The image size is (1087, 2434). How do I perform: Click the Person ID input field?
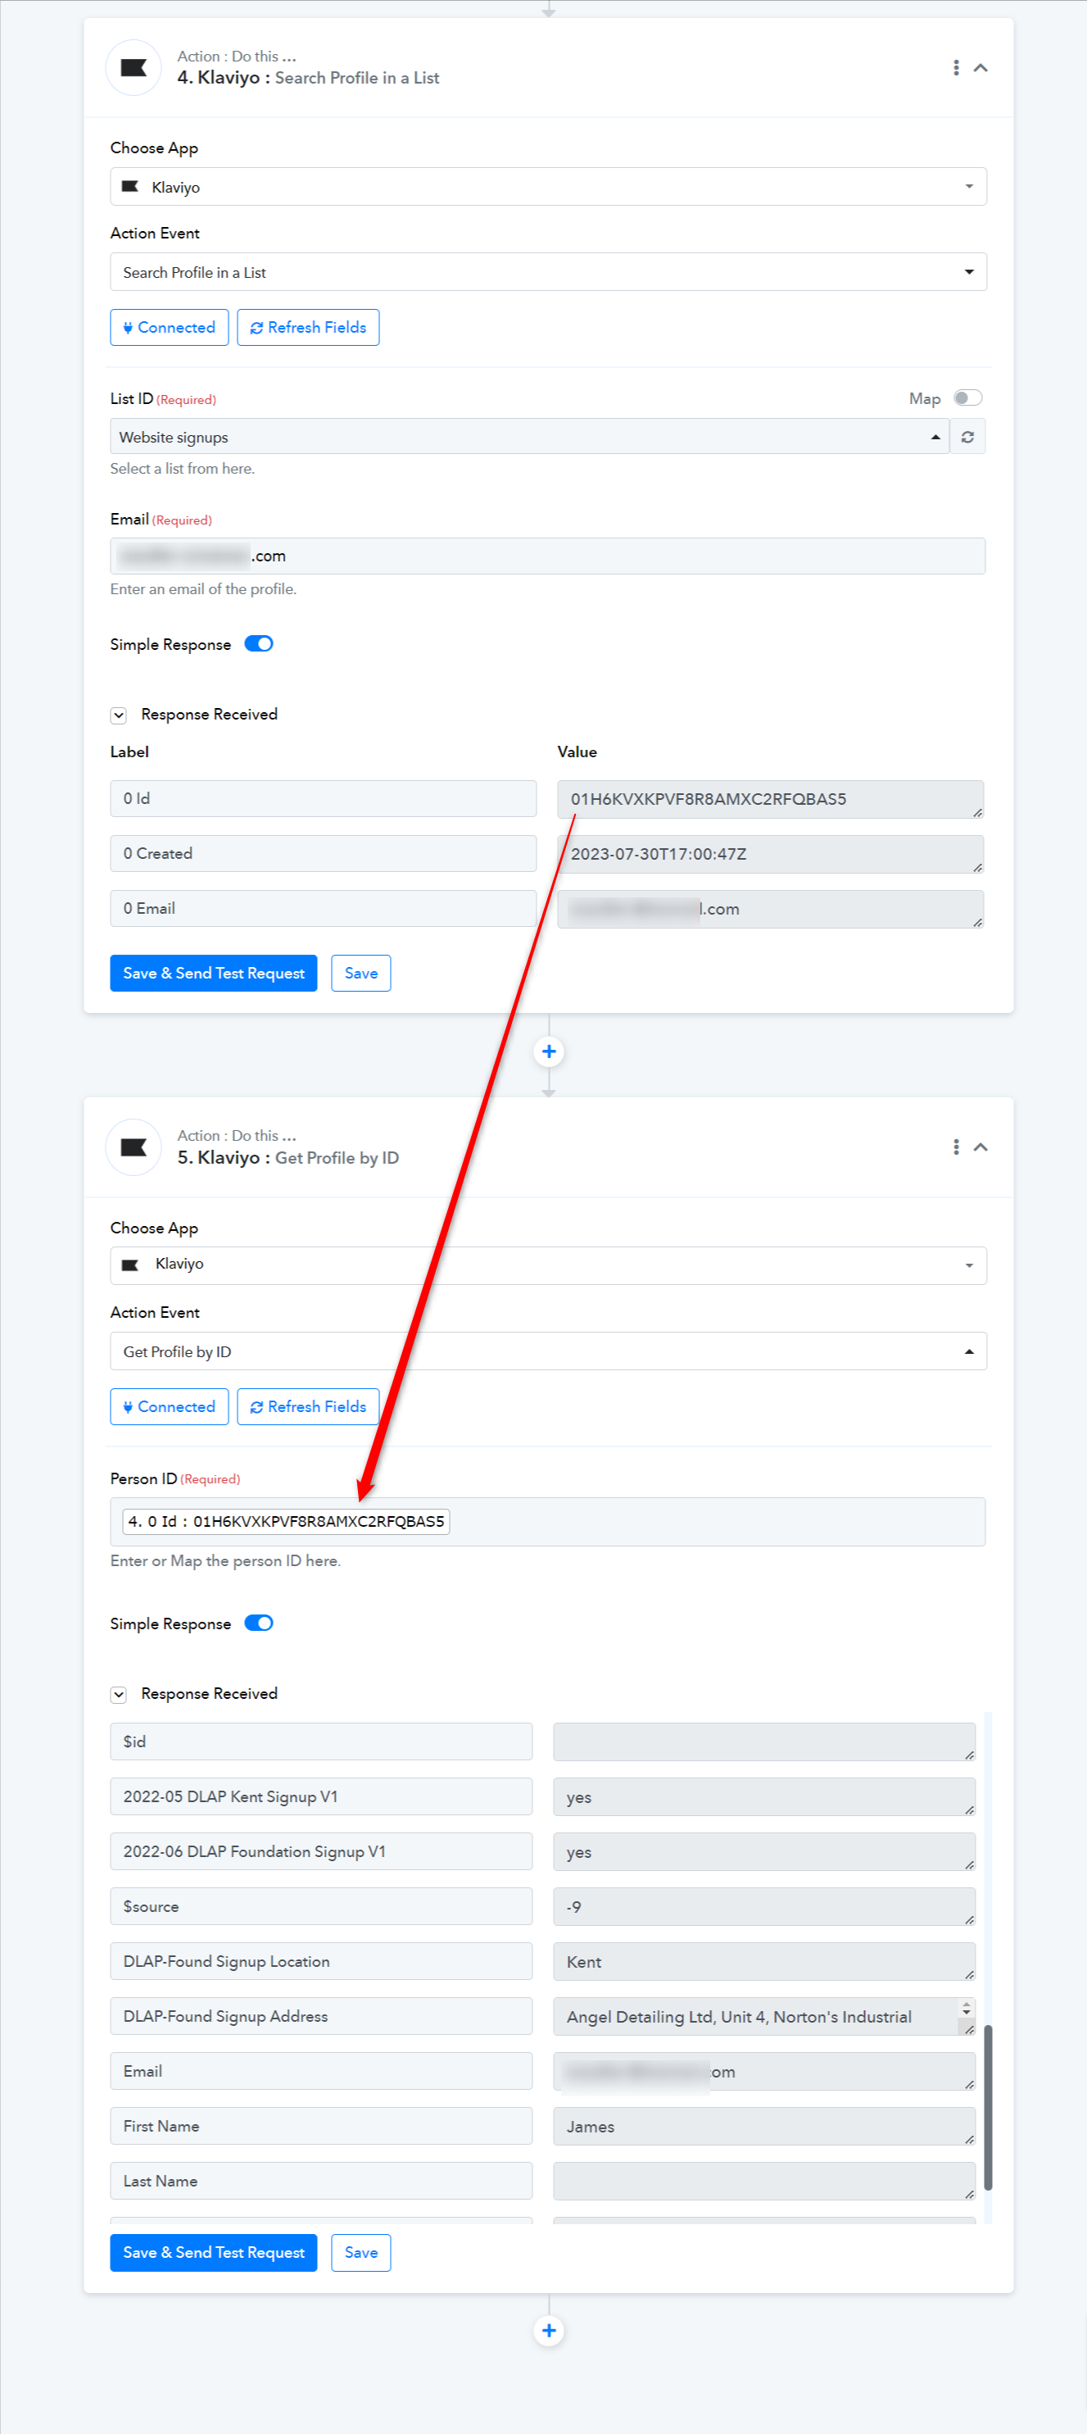click(x=548, y=1521)
